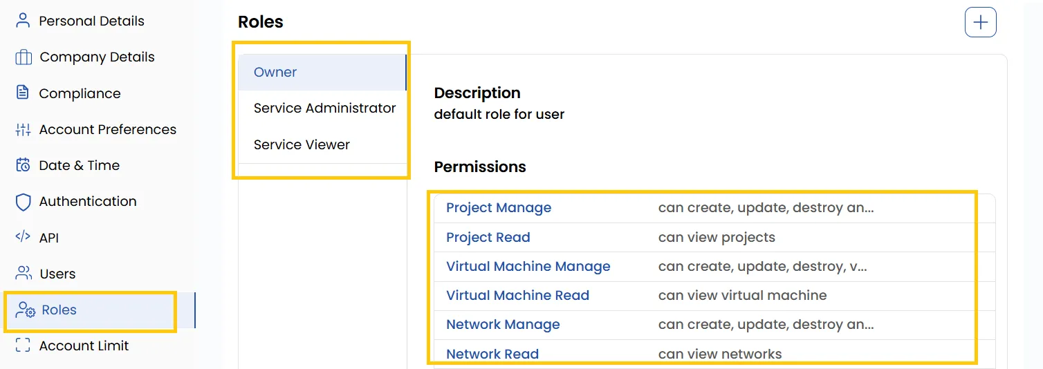1043x369 pixels.
Task: Click the Date & Time calendar icon
Action: 24,165
